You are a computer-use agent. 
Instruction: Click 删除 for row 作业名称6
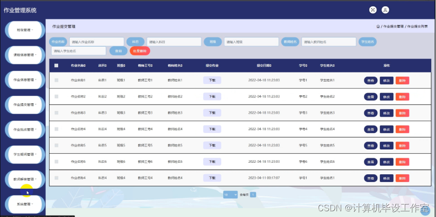(402, 162)
